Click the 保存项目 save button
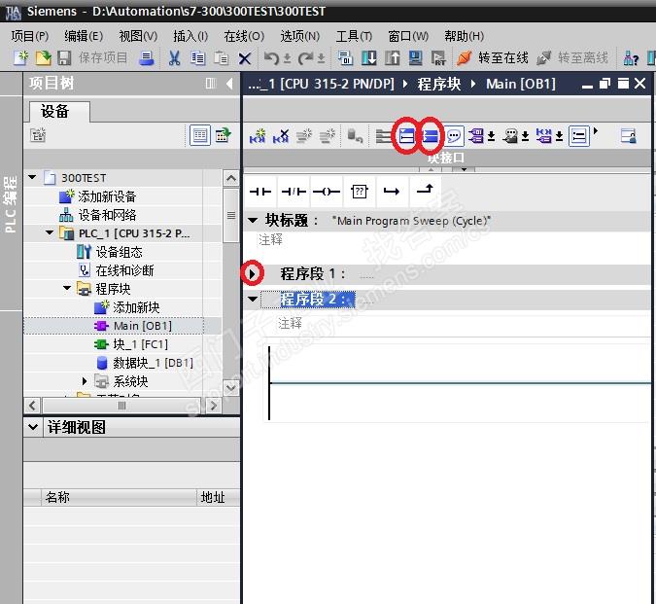 click(x=92, y=57)
